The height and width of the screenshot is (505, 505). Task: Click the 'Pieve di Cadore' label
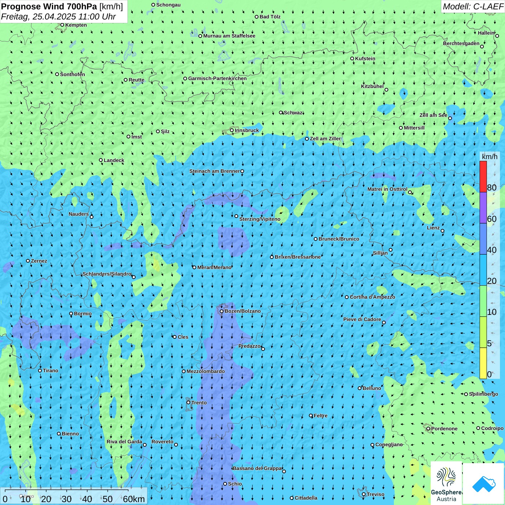tap(362, 319)
